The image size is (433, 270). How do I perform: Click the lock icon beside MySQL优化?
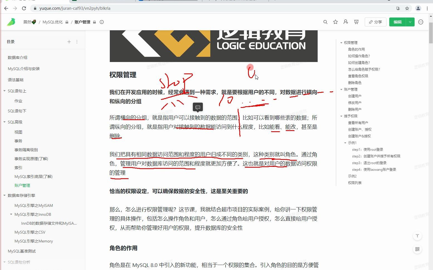click(x=67, y=22)
